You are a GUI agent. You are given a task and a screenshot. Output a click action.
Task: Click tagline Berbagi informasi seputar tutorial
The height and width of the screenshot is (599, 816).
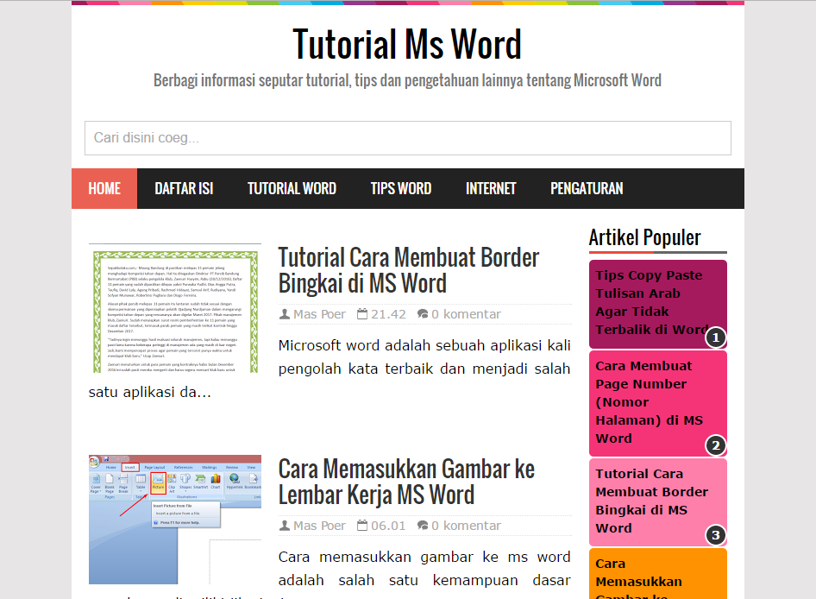407,80
